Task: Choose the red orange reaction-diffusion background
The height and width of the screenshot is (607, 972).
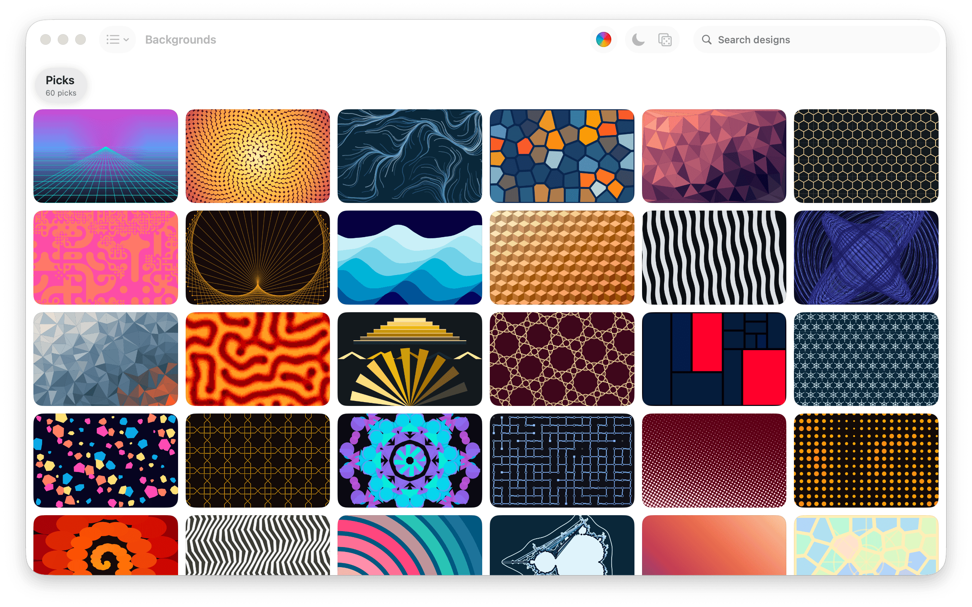Action: click(258, 359)
